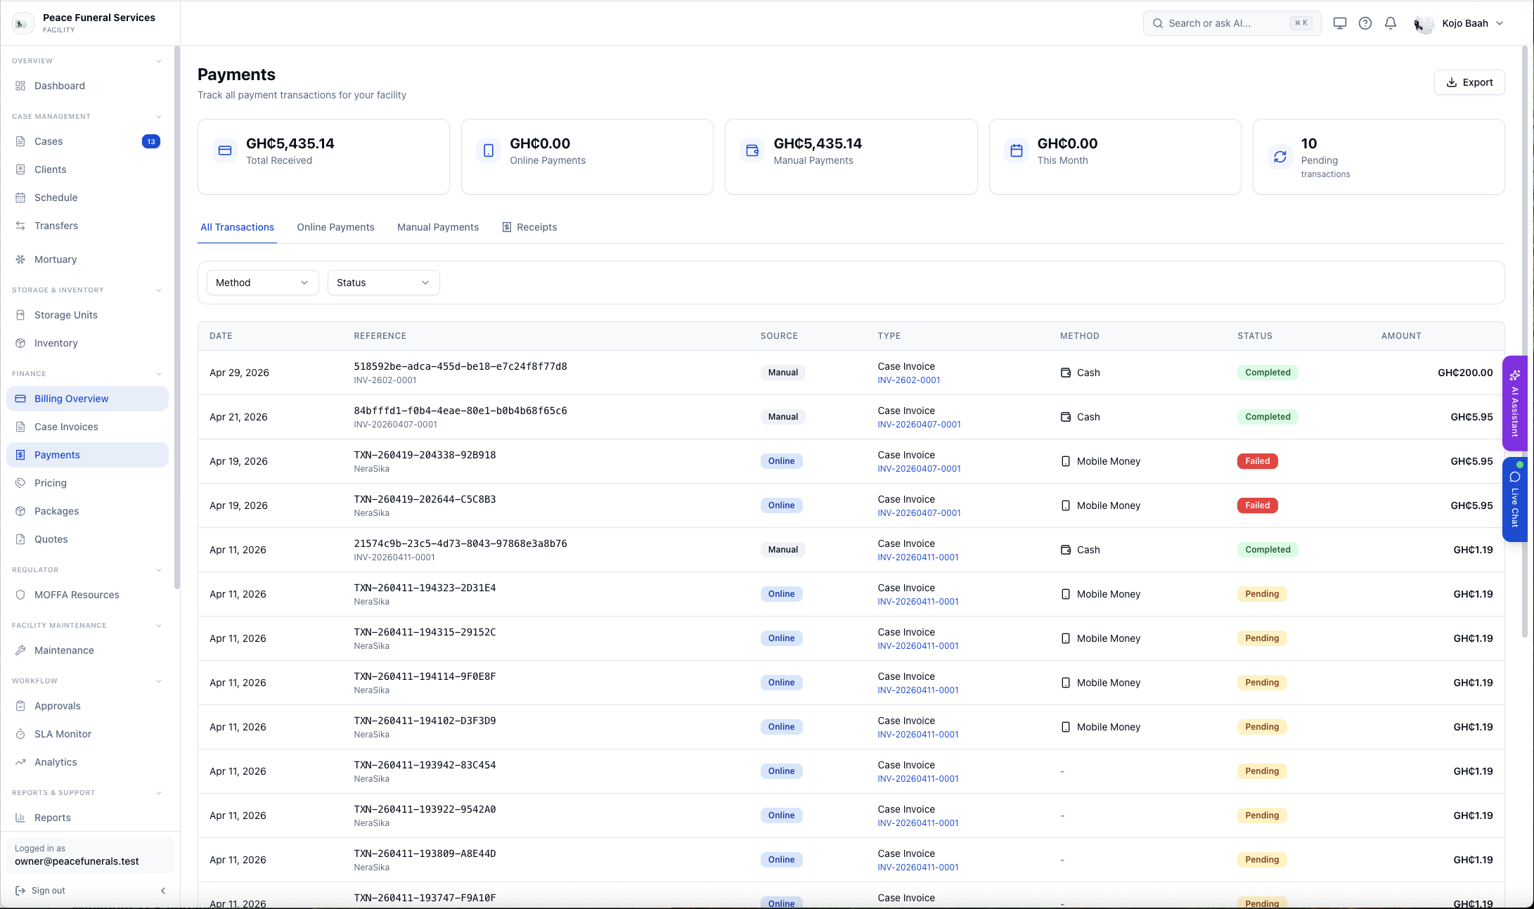Sign out of the account
Screen dimensions: 1534x909
coord(40,891)
